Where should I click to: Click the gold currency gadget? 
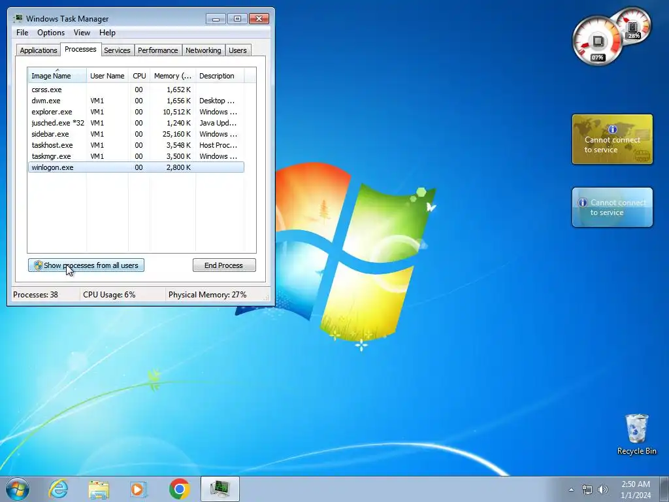click(x=612, y=139)
